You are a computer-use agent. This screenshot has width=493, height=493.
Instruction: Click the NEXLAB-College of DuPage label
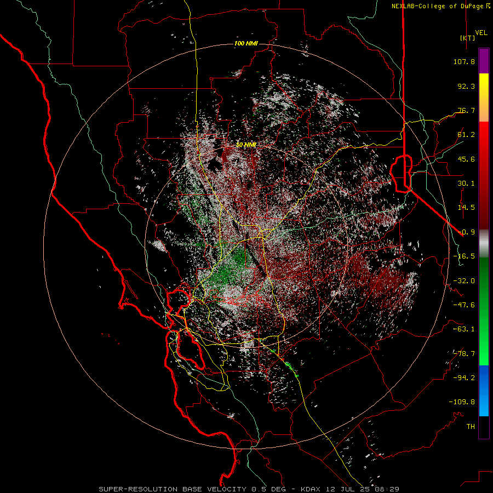click(437, 6)
